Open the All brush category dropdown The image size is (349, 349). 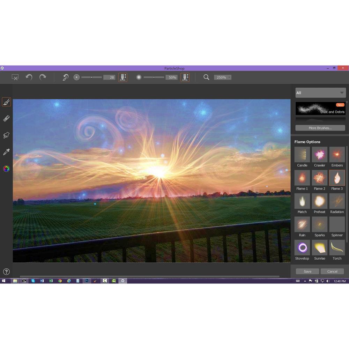[x=320, y=93]
